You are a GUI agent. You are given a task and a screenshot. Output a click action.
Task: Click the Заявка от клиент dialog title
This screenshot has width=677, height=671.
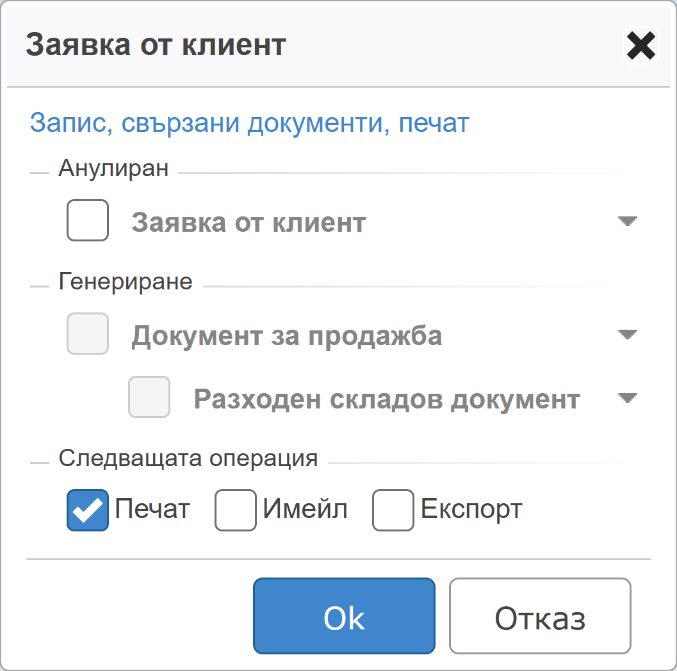tap(155, 45)
